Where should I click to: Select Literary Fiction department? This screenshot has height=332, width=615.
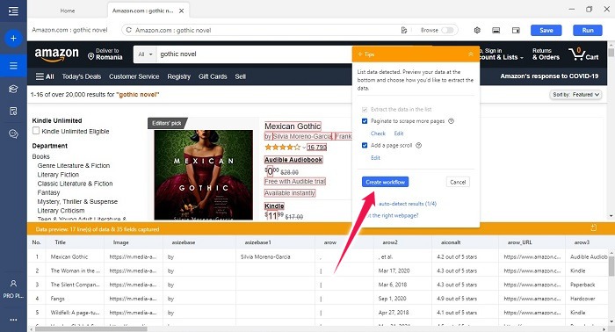58,175
